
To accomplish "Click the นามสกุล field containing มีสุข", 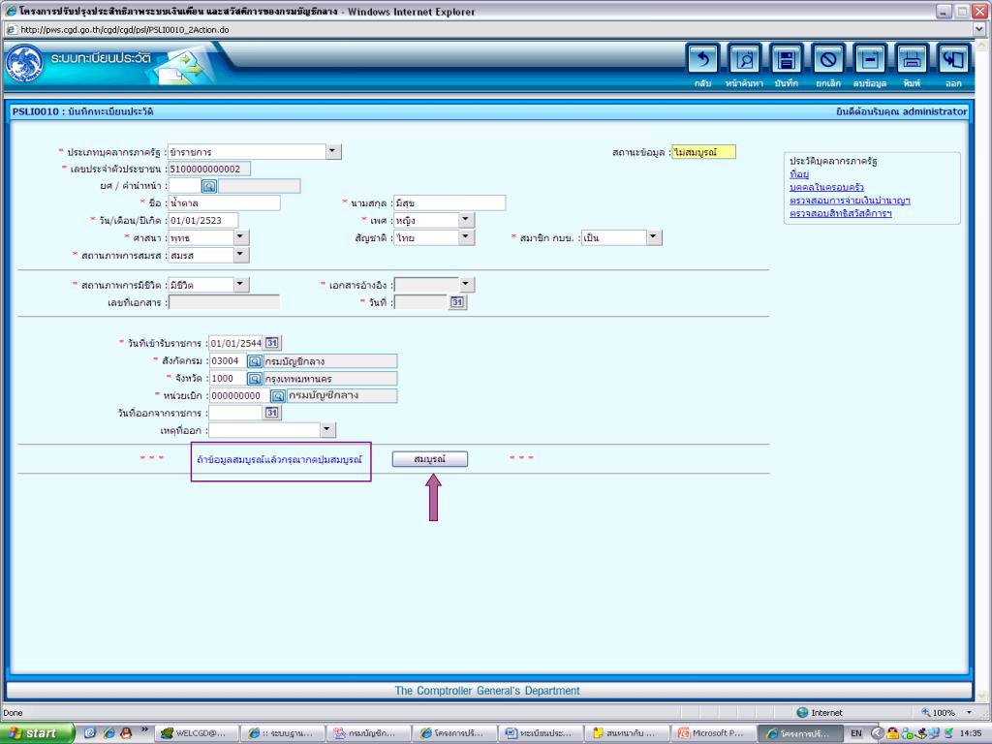I will (x=449, y=203).
